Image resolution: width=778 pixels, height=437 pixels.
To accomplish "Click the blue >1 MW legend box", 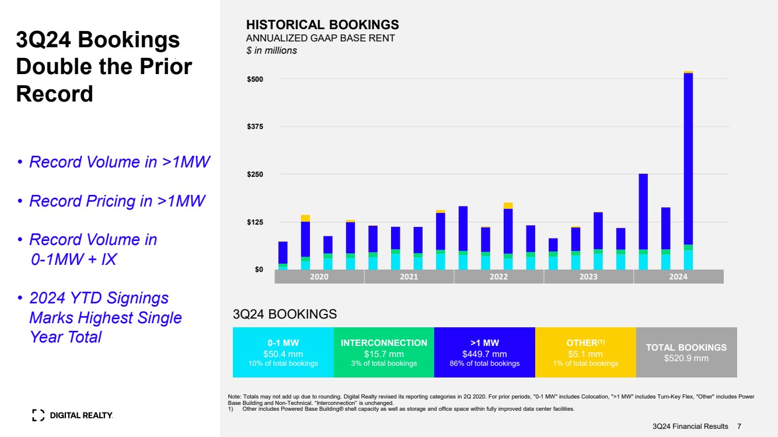I will click(x=484, y=352).
